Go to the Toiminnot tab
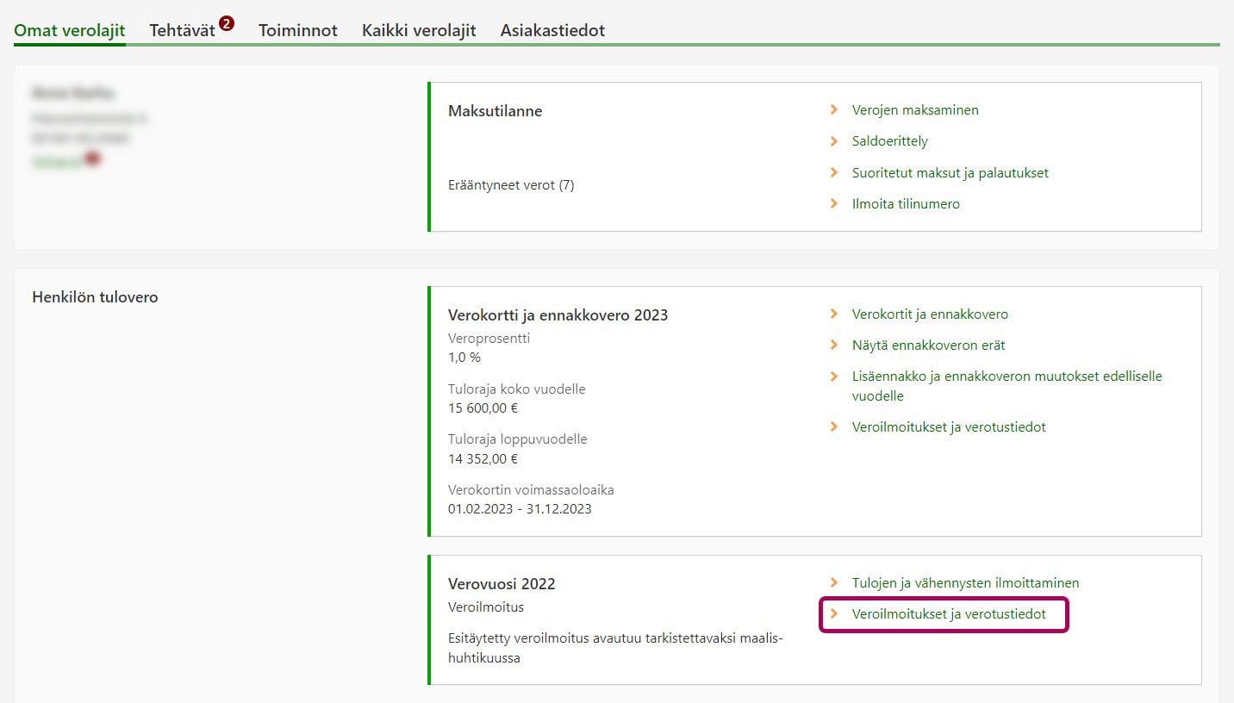Screen dimensions: 1234x703 [x=298, y=30]
